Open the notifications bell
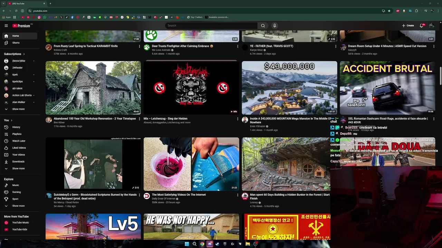 (422, 25)
